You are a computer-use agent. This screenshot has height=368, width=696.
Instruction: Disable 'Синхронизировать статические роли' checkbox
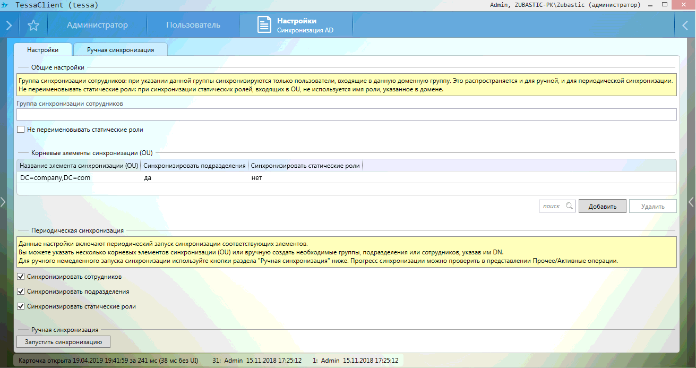(21, 306)
